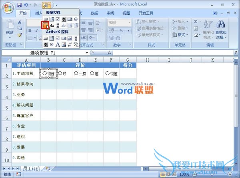Switch to Page Layout view in status bar
Image resolution: width=240 pixels, height=178 pixels.
pos(168,174)
